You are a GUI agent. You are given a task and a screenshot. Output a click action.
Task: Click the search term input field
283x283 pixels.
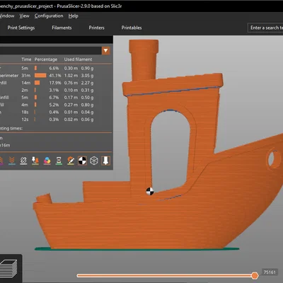[x=265, y=28]
